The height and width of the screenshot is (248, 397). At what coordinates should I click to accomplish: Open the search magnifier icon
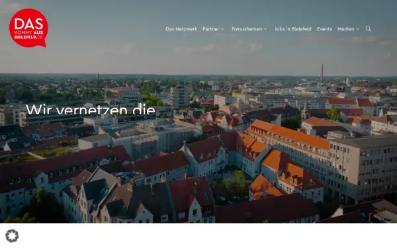click(x=368, y=29)
